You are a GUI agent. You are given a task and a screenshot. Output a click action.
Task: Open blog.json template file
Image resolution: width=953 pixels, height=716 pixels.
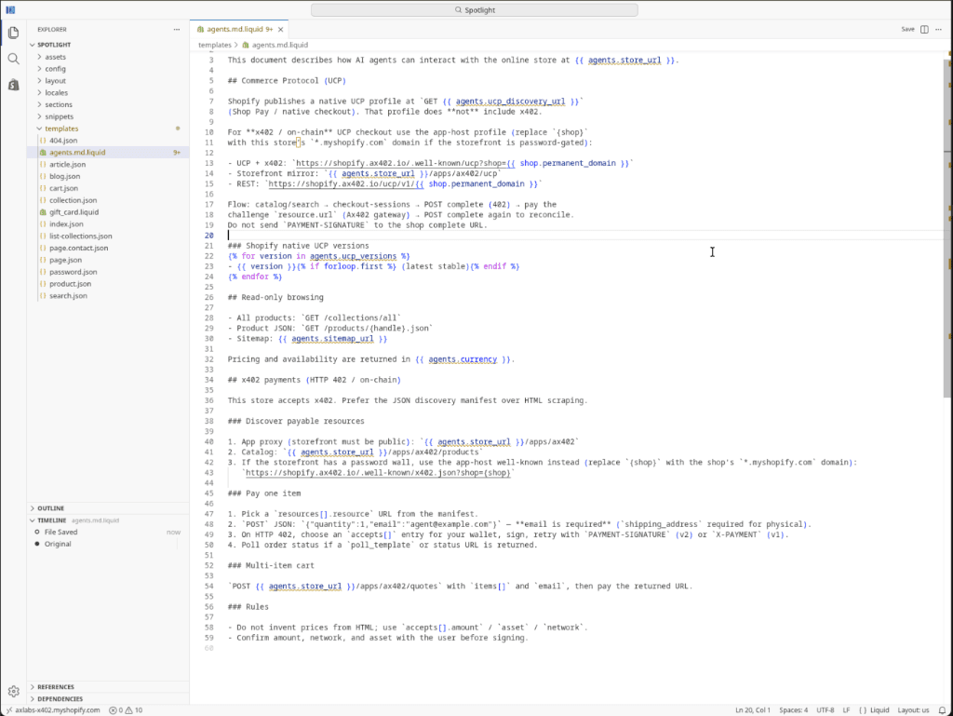click(64, 176)
